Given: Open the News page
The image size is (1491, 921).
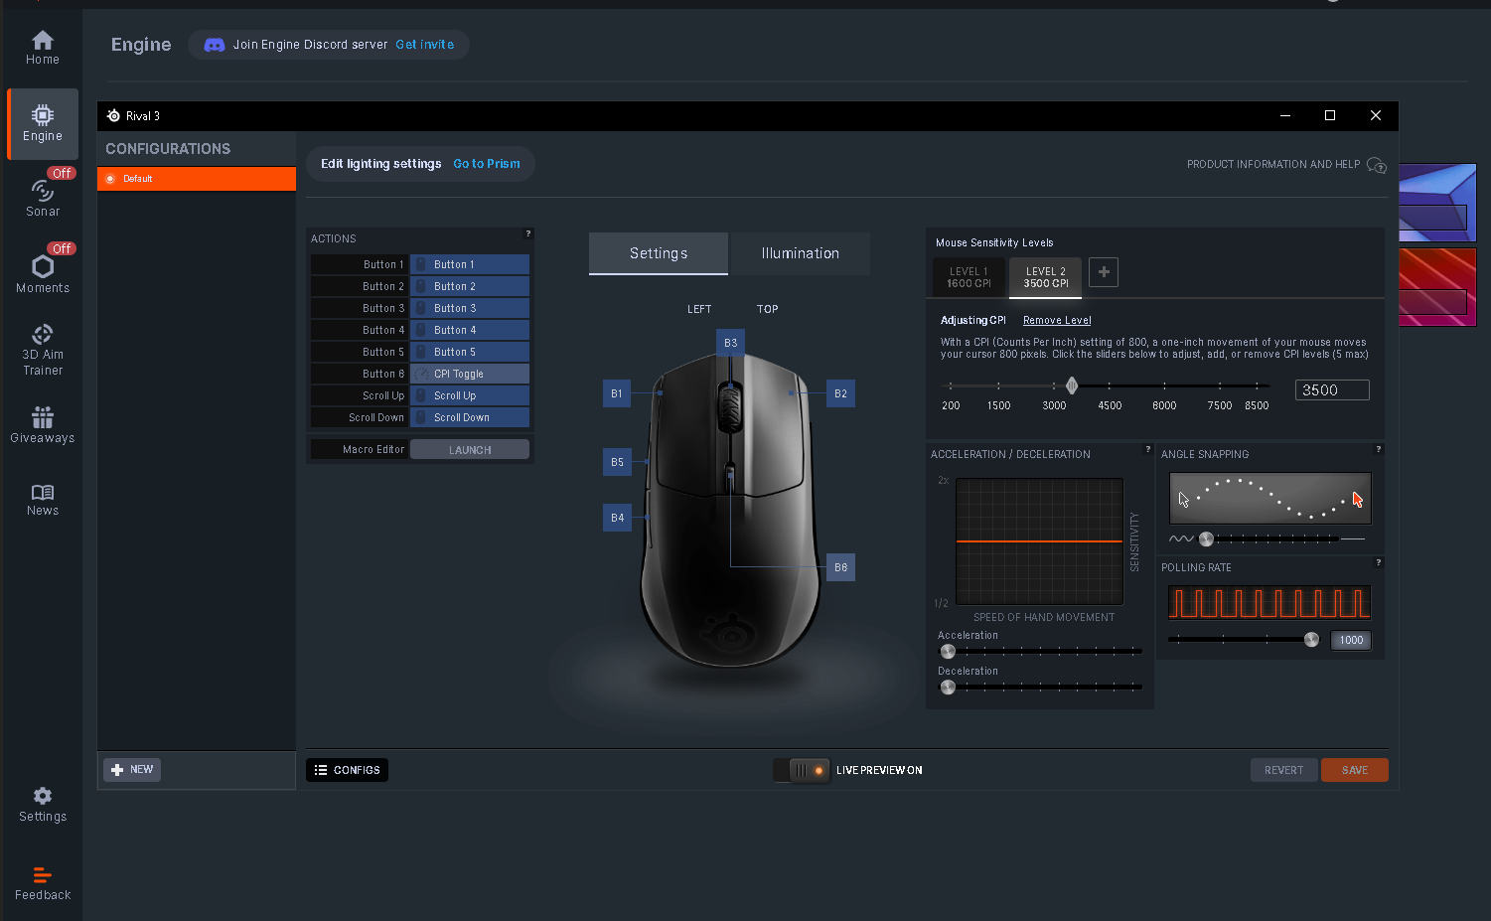Looking at the screenshot, I should point(43,500).
